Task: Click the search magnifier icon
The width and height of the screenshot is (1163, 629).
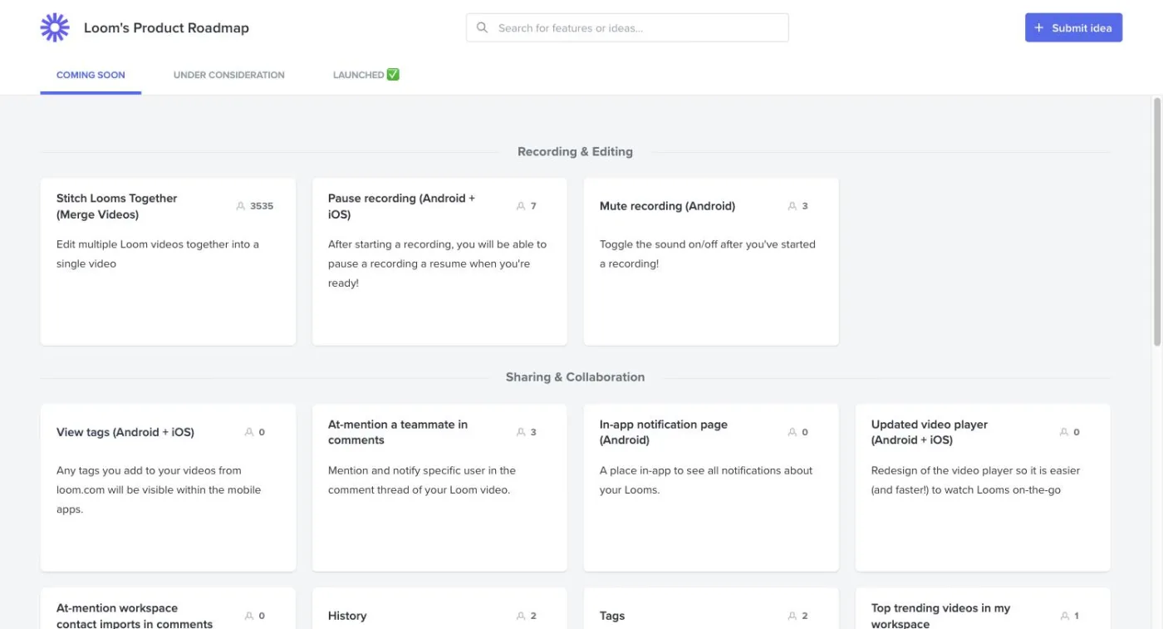Action: click(x=482, y=27)
